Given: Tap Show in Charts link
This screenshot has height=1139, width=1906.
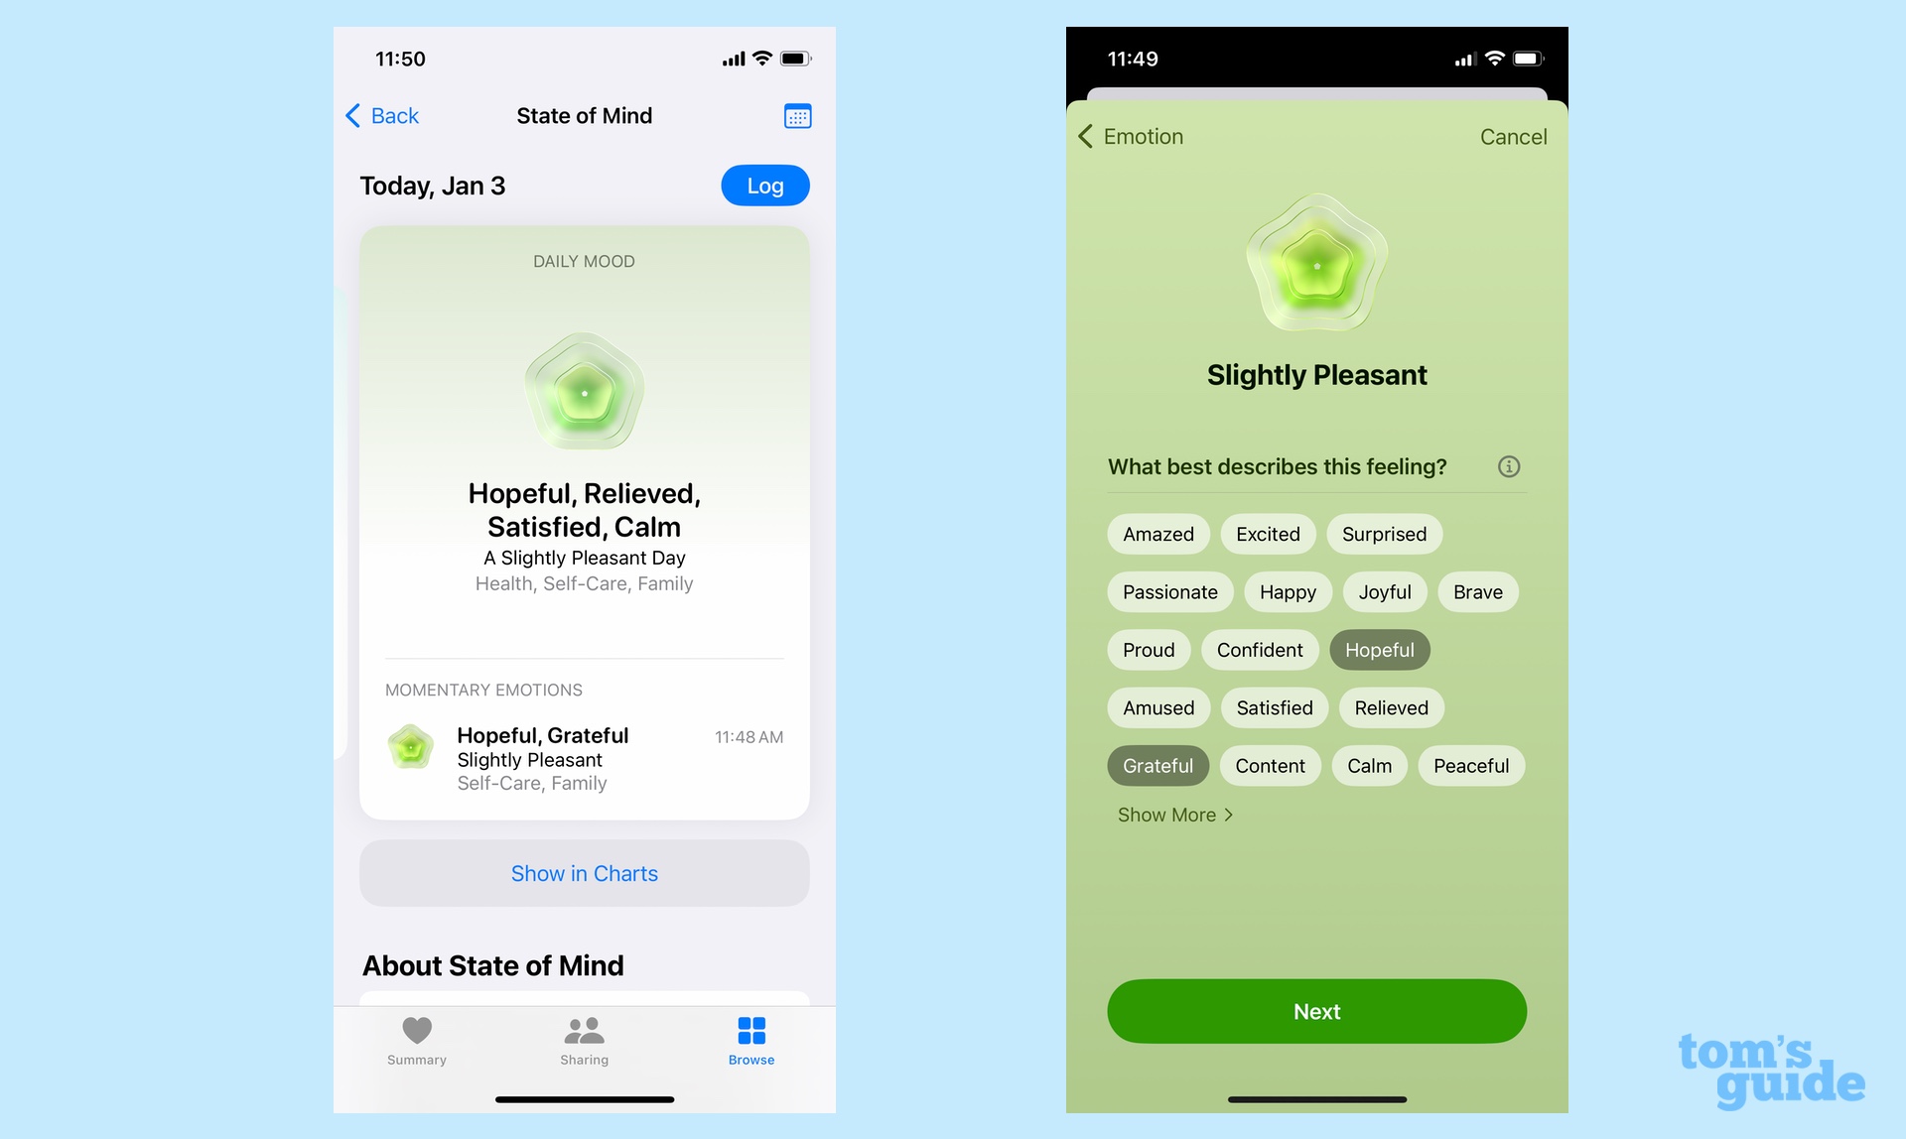Looking at the screenshot, I should pyautogui.click(x=584, y=872).
